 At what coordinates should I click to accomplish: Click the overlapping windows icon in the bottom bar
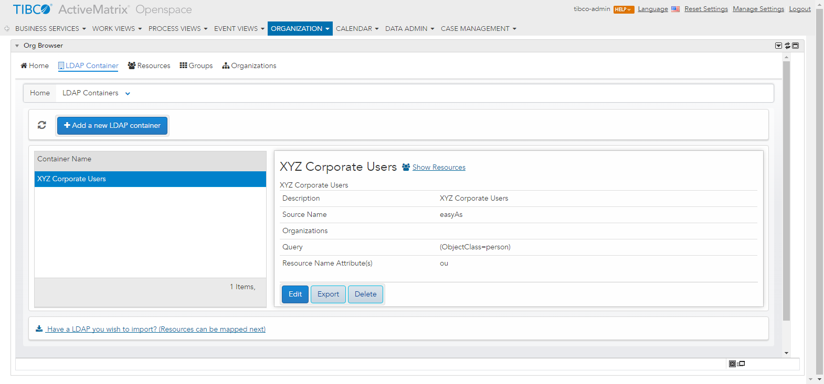click(741, 364)
